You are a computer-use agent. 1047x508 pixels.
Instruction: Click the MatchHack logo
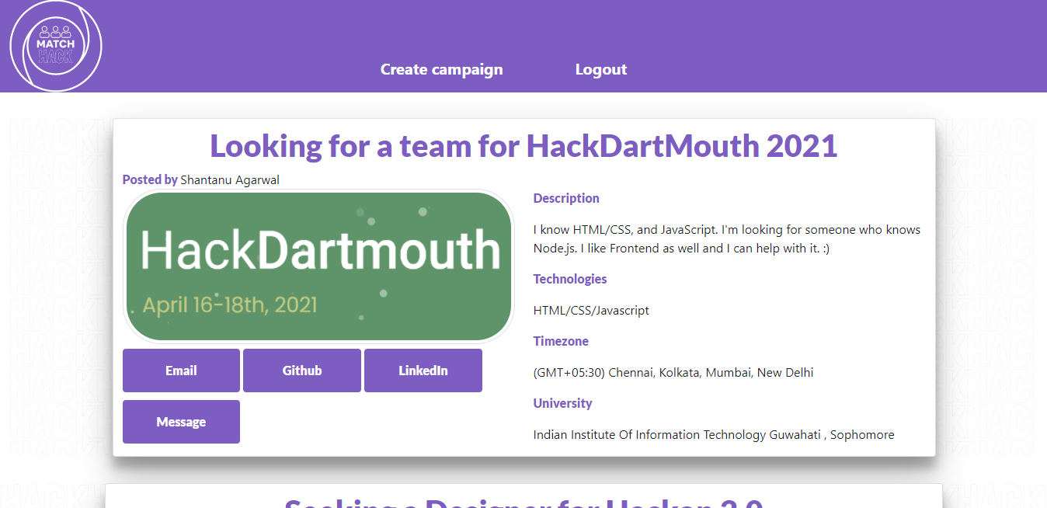click(56, 46)
